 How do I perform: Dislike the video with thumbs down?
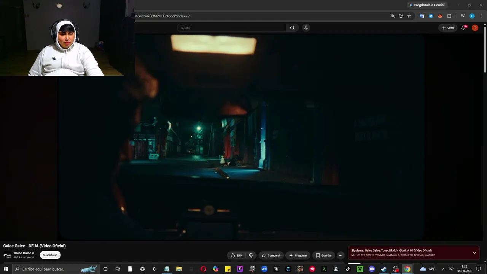point(251,255)
